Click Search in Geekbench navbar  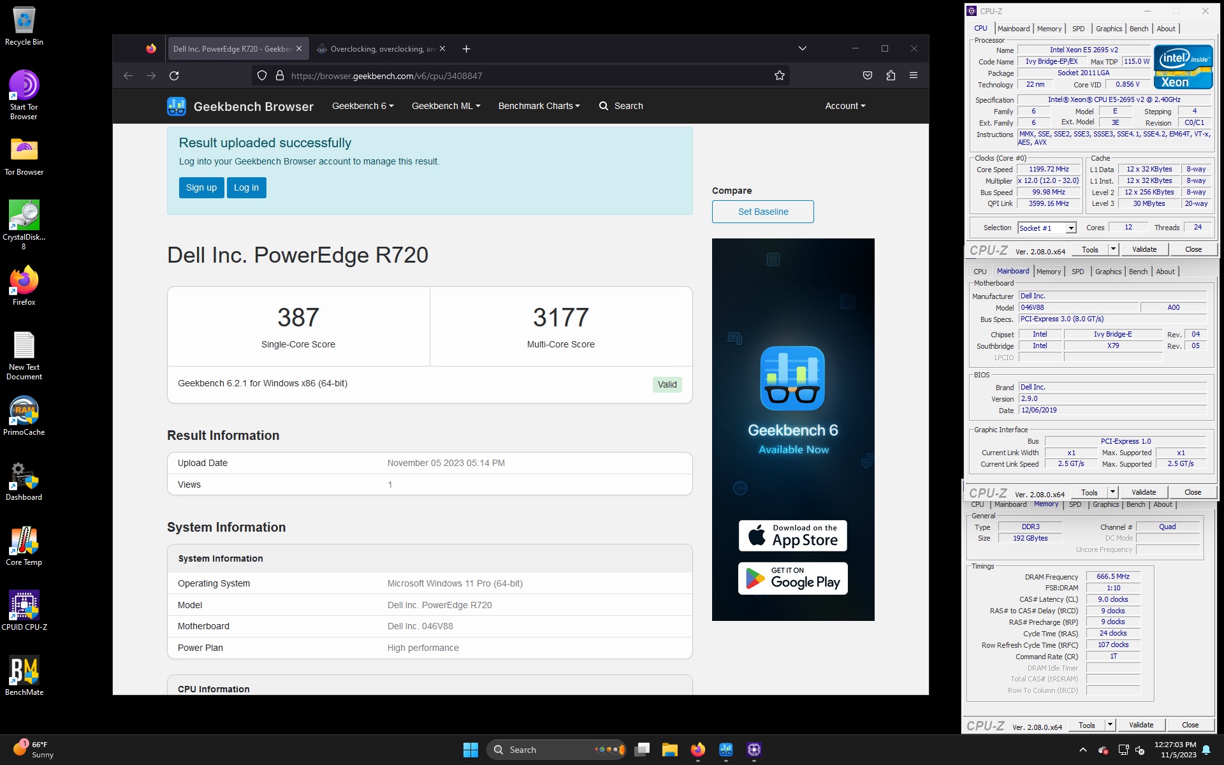click(622, 106)
